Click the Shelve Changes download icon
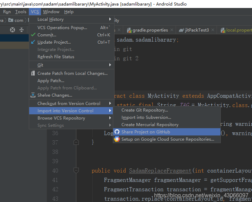The image size is (252, 202). (33, 95)
